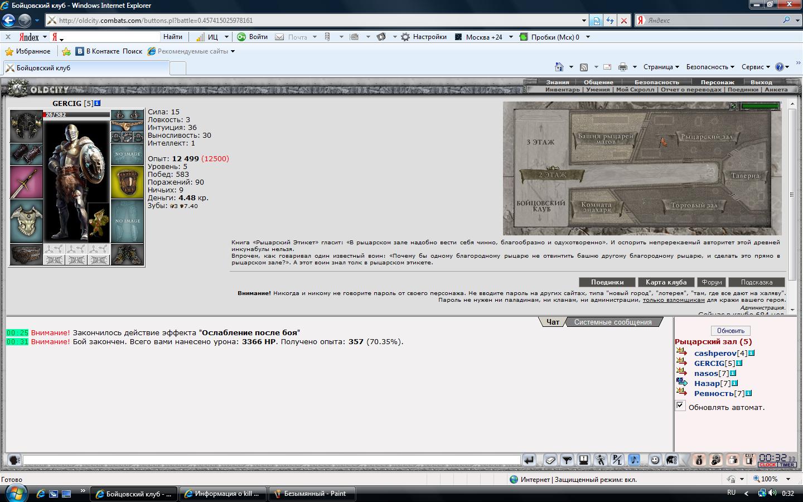Screen dimensions: 803x502
Task: Select 3 ЭТАЖ on the map
Action: [540, 142]
